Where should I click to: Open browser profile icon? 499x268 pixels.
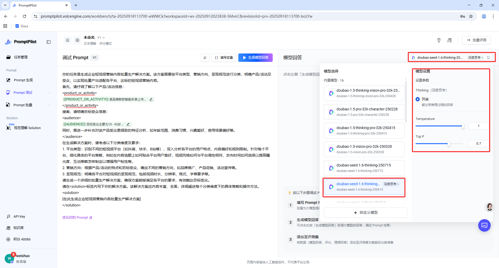(484, 16)
